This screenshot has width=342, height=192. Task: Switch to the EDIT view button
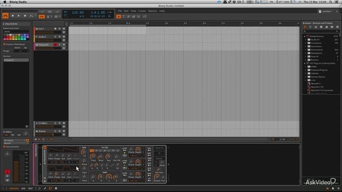pos(30,188)
